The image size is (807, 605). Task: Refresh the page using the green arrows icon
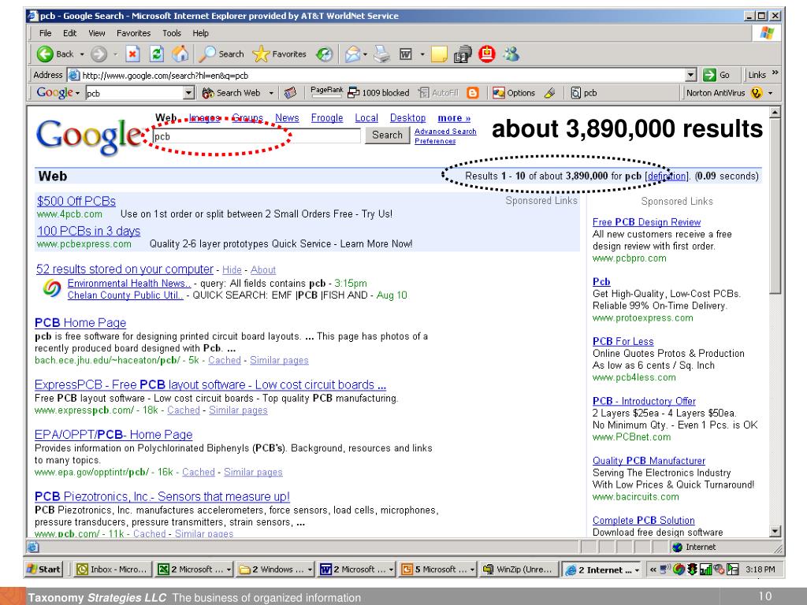pyautogui.click(x=157, y=54)
